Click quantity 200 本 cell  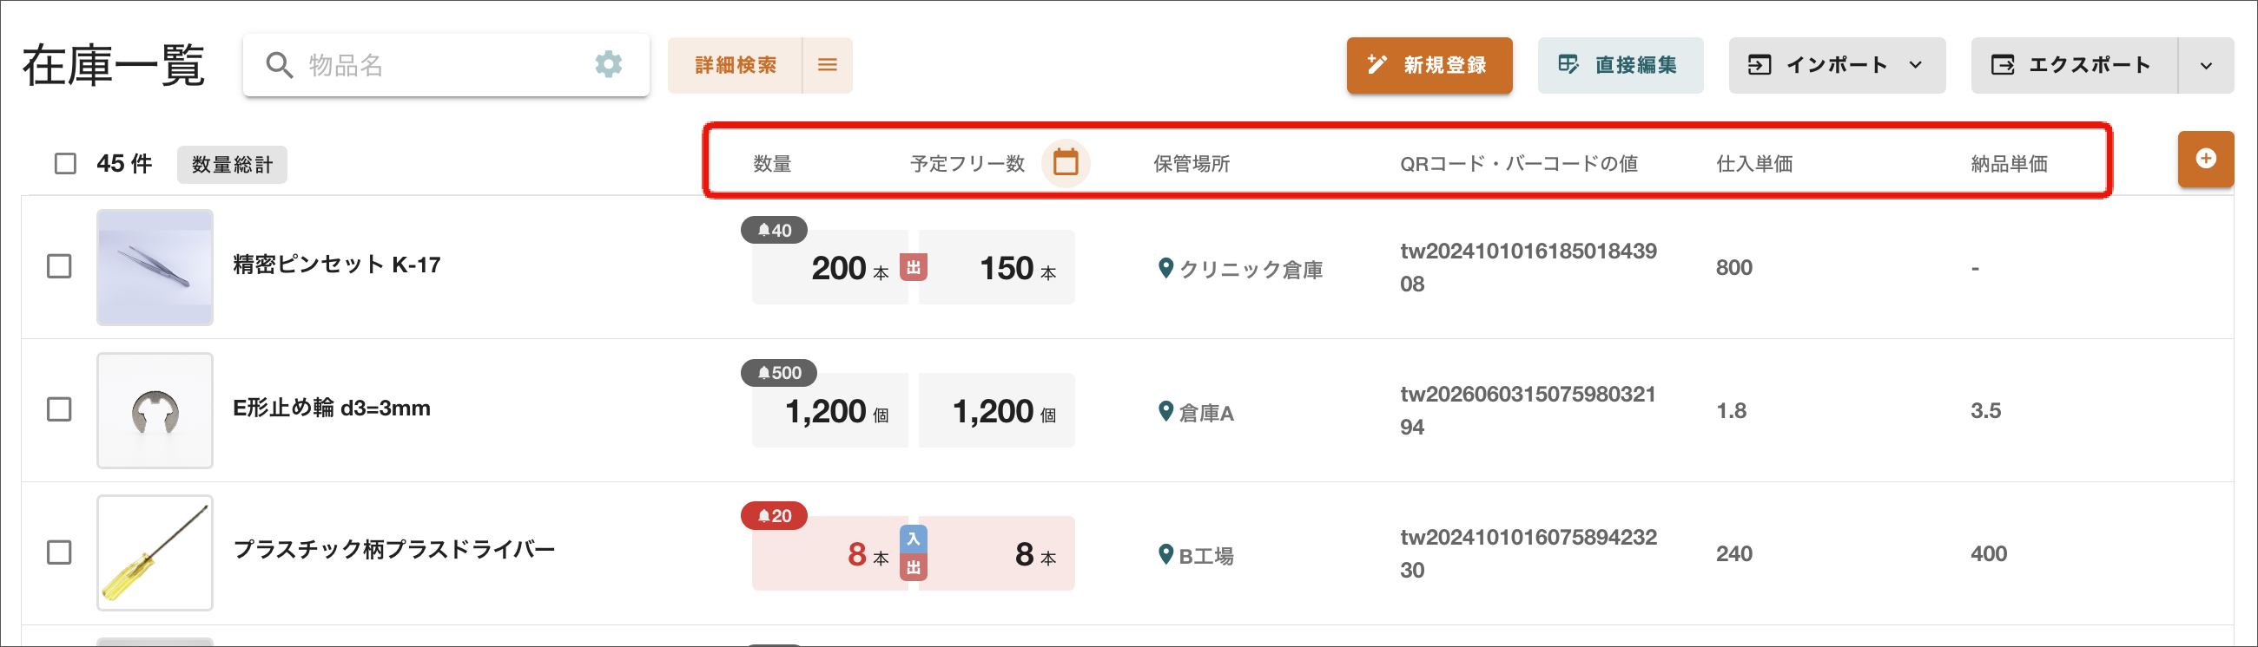tap(830, 267)
